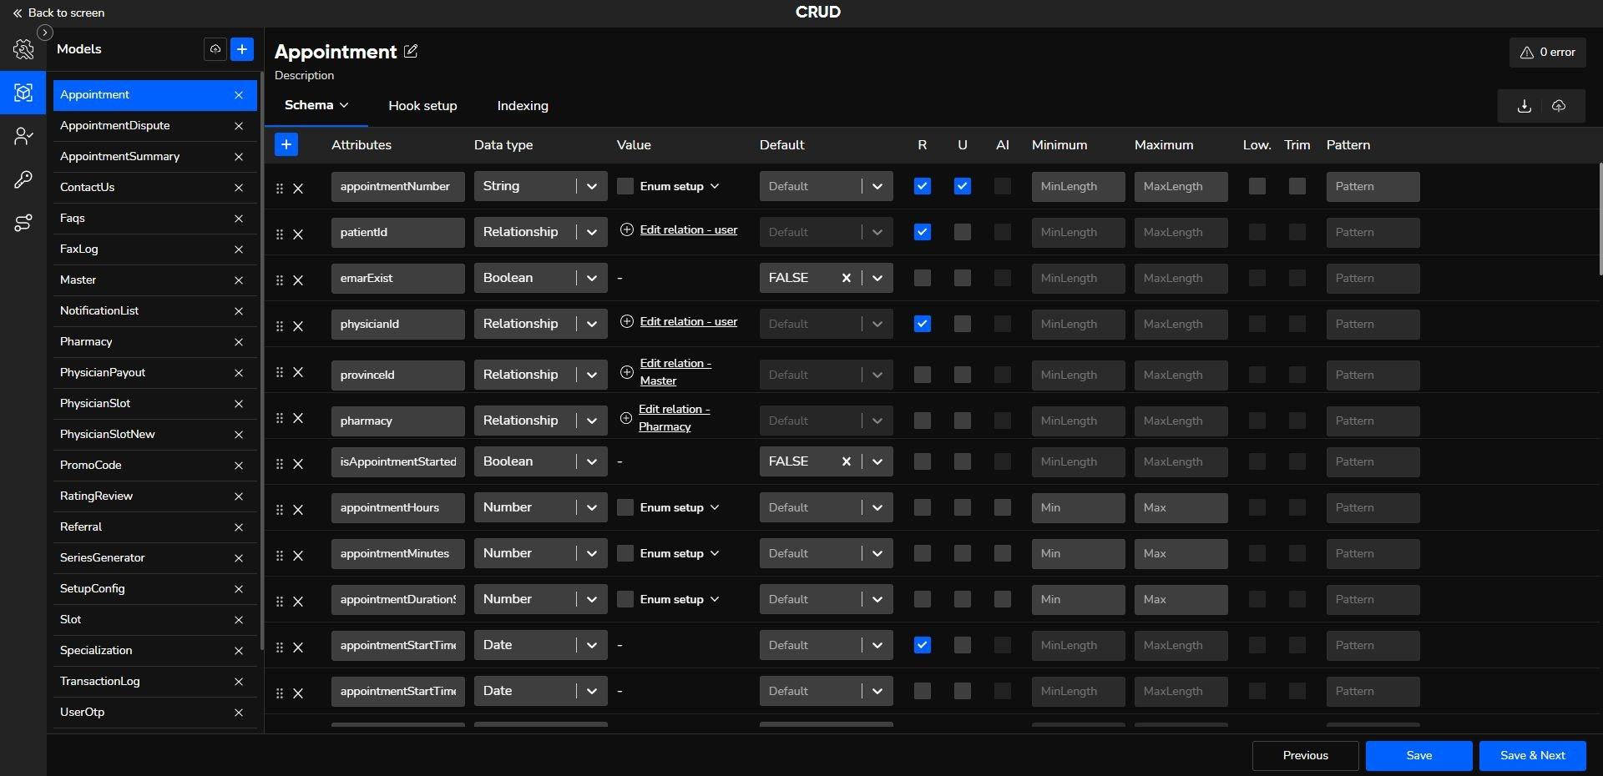The width and height of the screenshot is (1603, 776).
Task: Toggle Enum setup checkbox for appointmentNumber
Action: pyautogui.click(x=625, y=186)
